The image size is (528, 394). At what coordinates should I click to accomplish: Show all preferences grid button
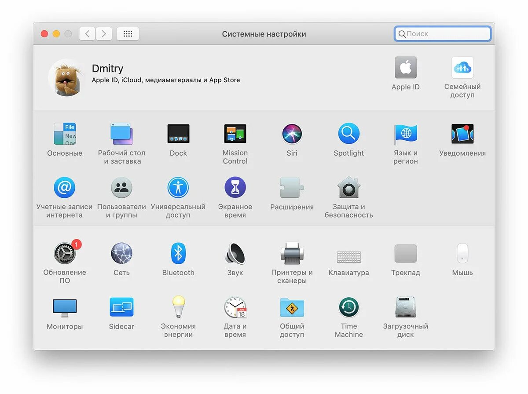(x=128, y=34)
